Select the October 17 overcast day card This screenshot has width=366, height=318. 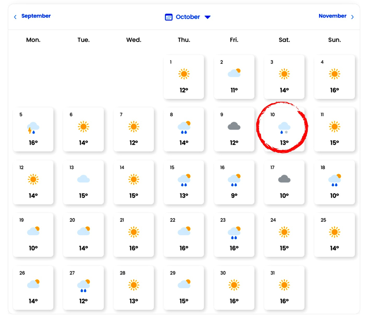[284, 182]
